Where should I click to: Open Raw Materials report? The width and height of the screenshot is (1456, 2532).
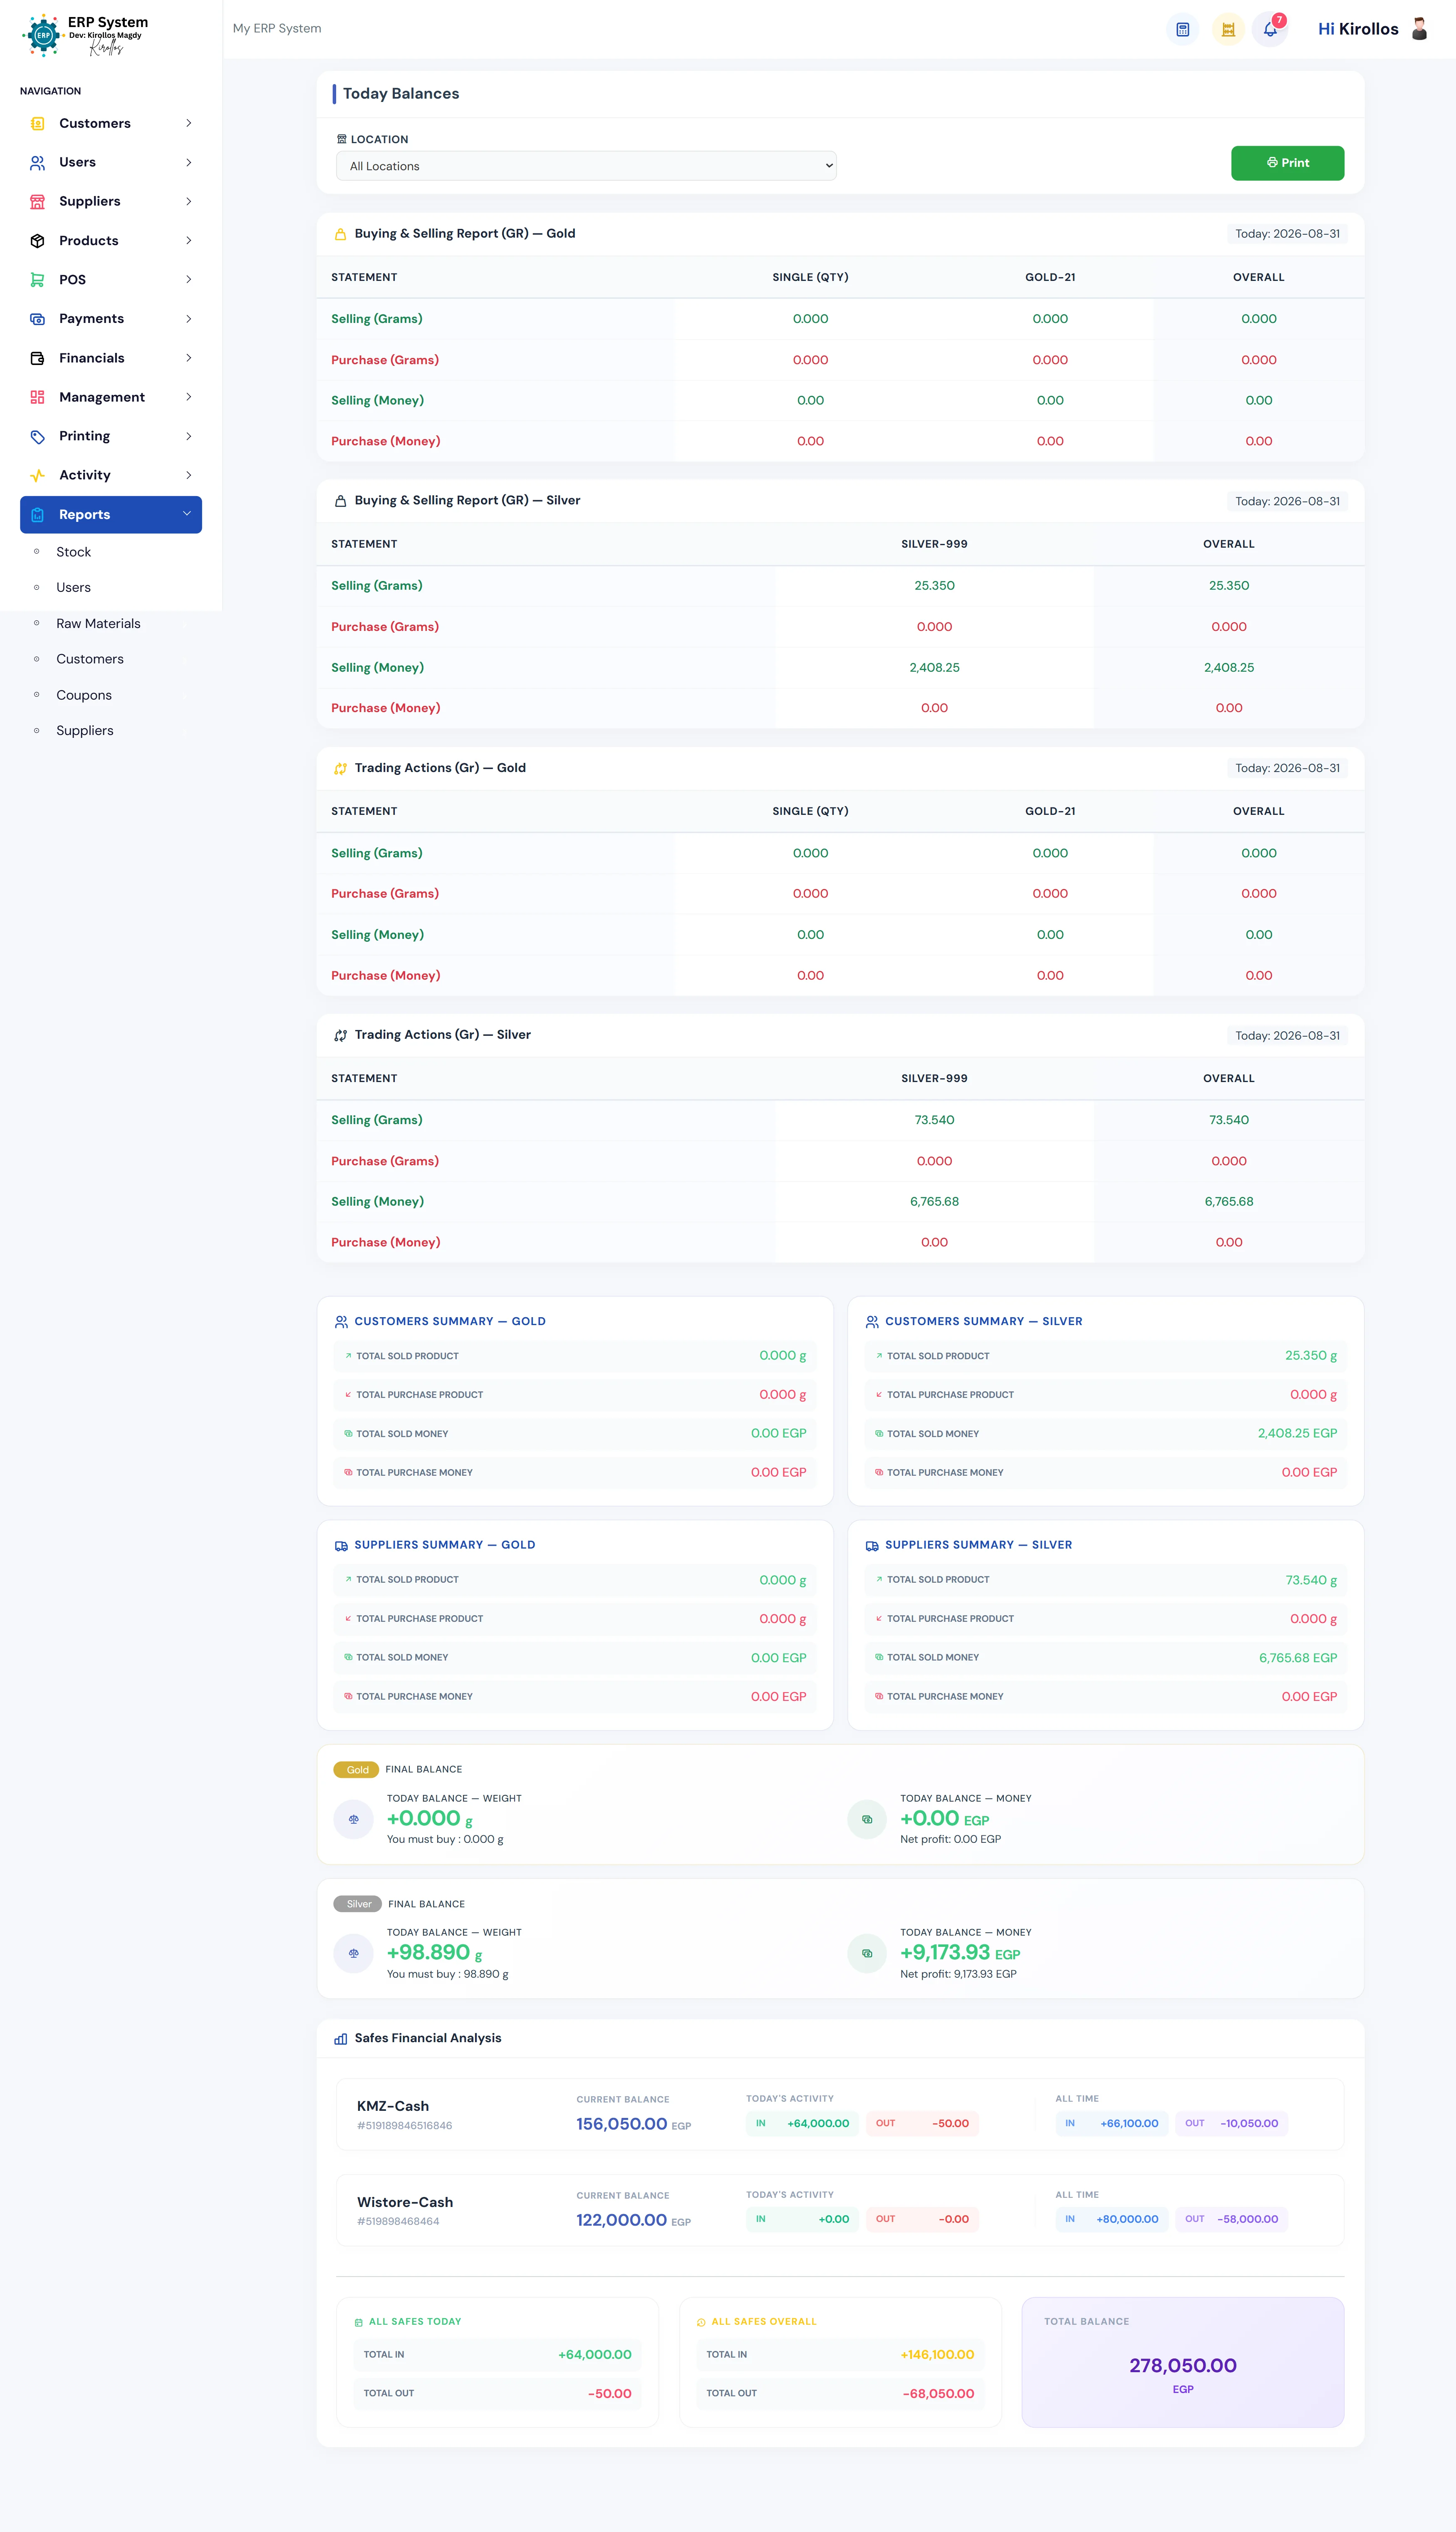[x=98, y=624]
